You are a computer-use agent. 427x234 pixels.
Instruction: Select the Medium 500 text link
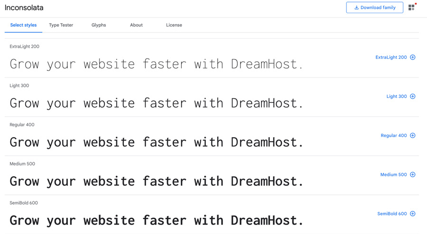tap(393, 175)
